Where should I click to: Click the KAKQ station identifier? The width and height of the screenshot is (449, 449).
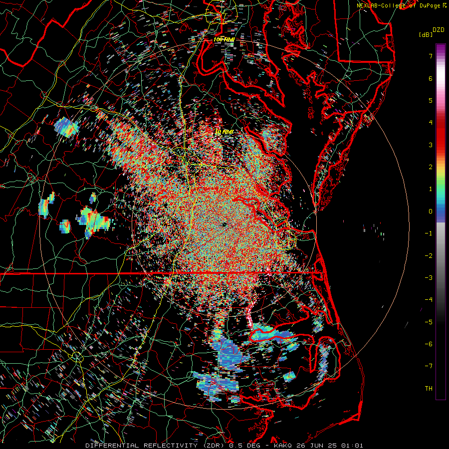pyautogui.click(x=283, y=446)
